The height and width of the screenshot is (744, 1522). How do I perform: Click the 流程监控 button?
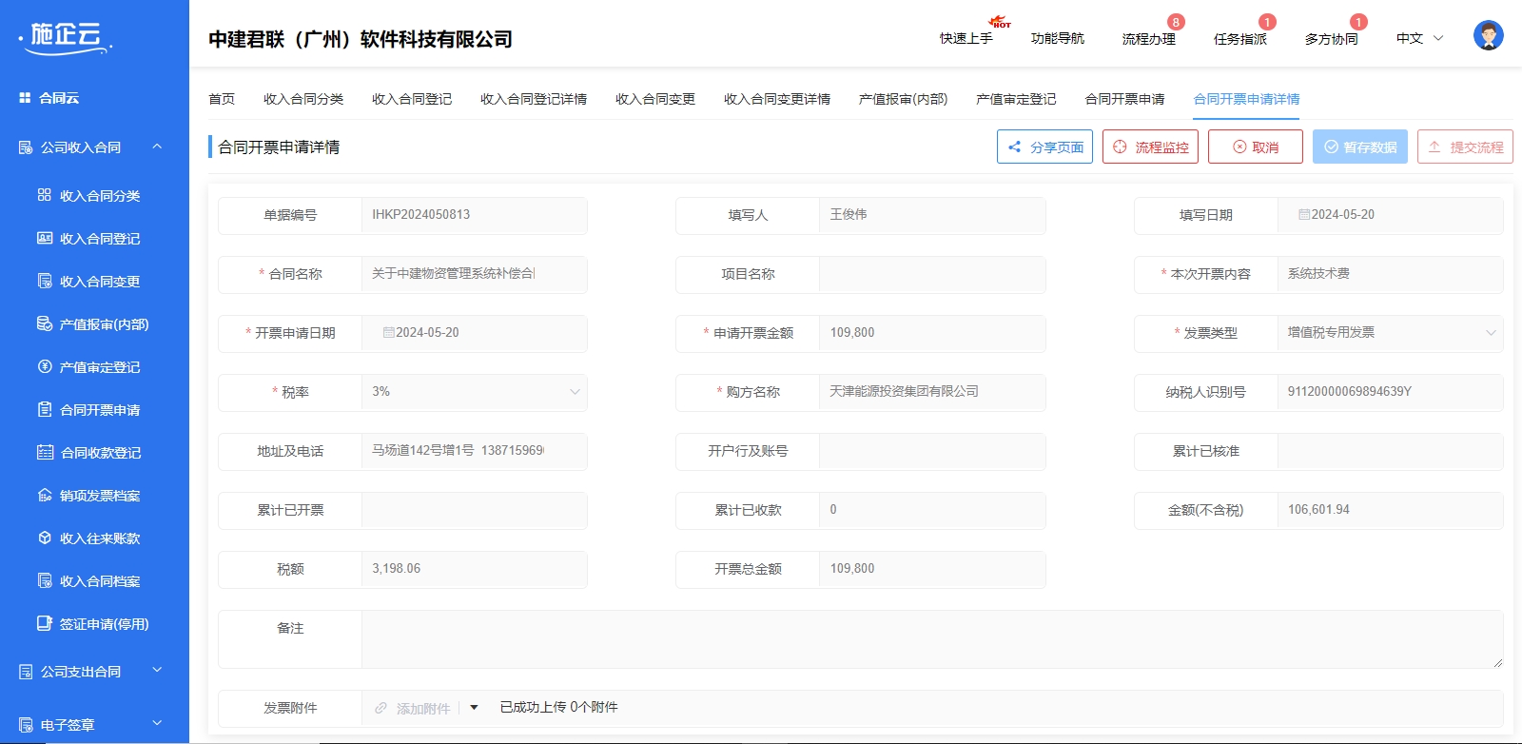pyautogui.click(x=1150, y=147)
